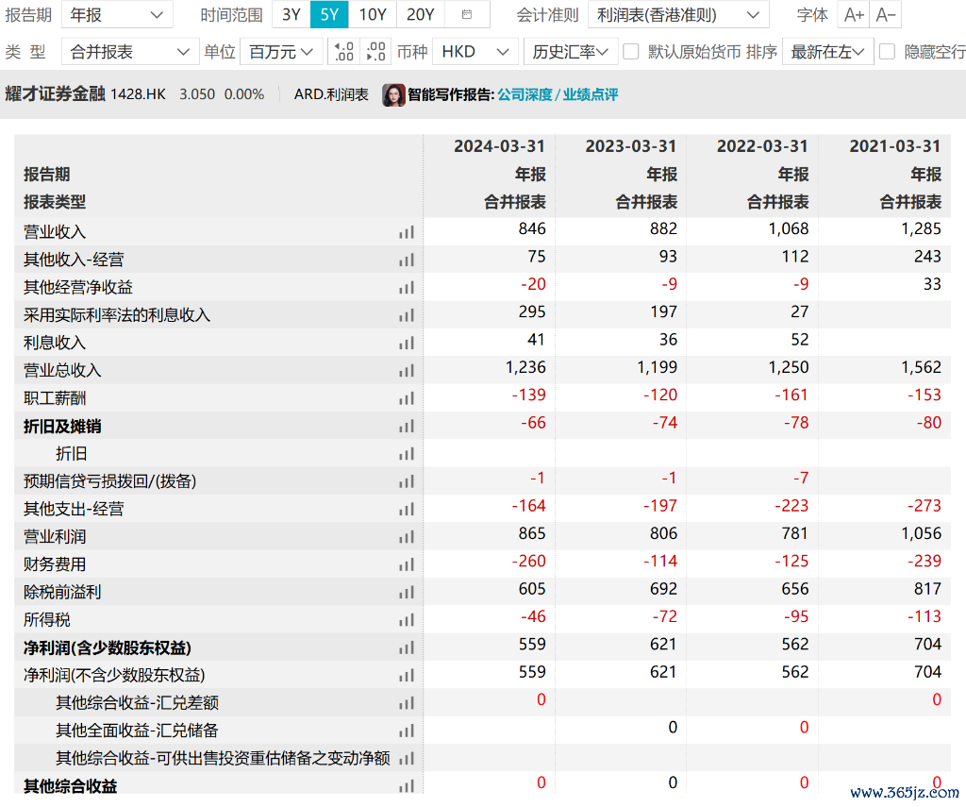The height and width of the screenshot is (807, 966).
Task: Open chart icon for 净利润(不含少数股东权益) row
Action: [x=406, y=677]
